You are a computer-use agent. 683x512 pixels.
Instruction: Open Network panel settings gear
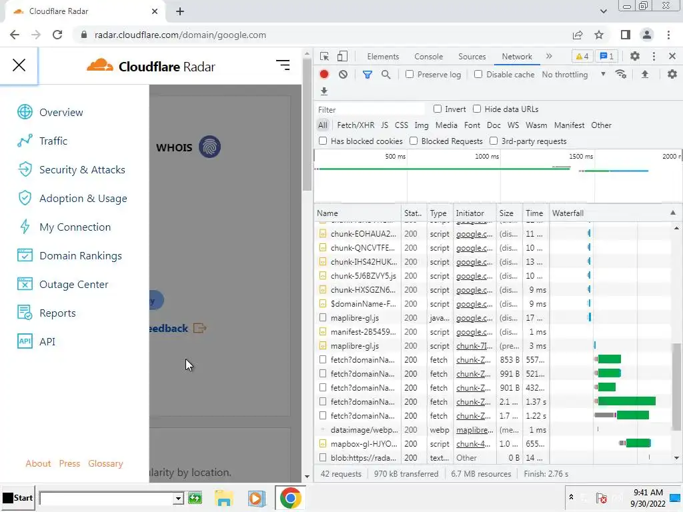coord(672,75)
